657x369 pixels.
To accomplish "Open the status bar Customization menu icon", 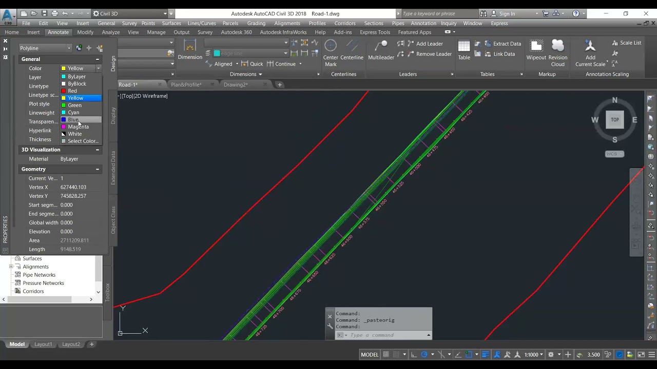I will [x=651, y=355].
